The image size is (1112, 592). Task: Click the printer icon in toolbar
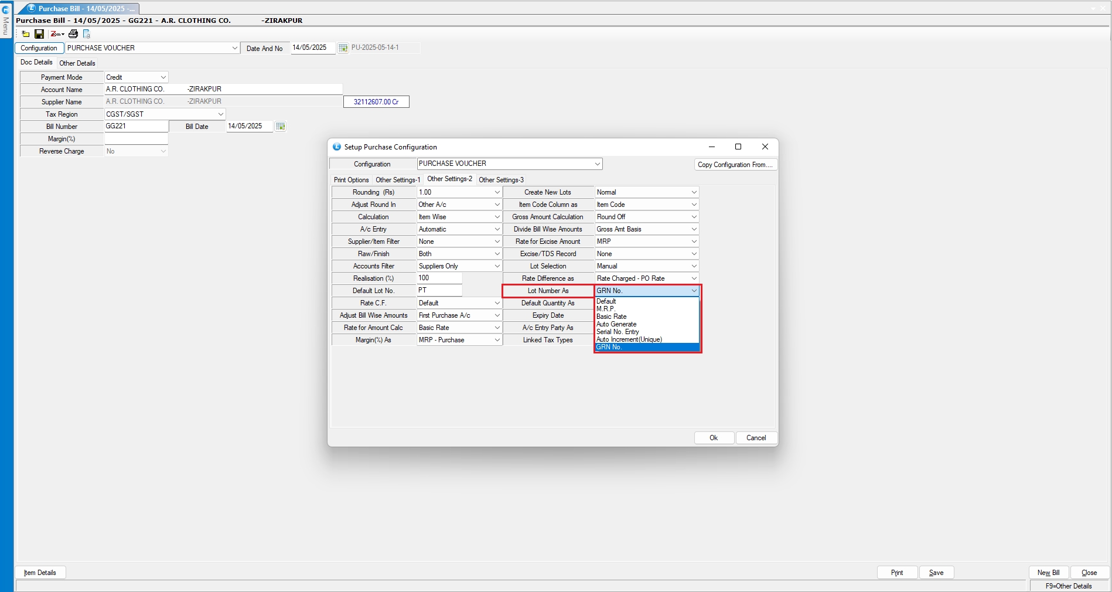click(x=73, y=34)
